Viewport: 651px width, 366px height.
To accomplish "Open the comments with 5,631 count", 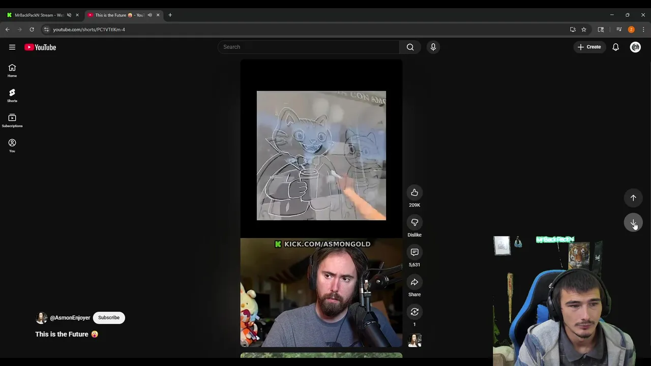I will (415, 252).
